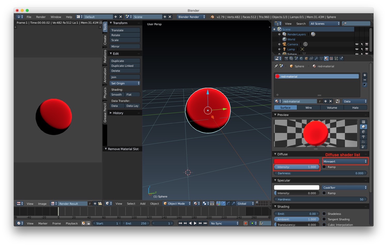Enable the Cubic Interpolation checkbox

[x=324, y=225]
